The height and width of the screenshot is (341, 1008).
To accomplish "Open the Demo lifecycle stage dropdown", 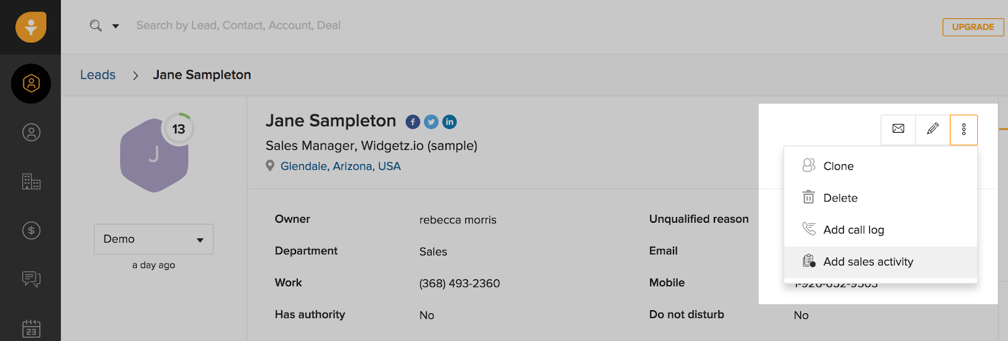I will [154, 239].
